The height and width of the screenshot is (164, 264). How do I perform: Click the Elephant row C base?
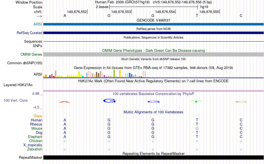(241, 137)
